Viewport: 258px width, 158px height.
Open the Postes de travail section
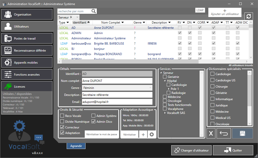27,39
